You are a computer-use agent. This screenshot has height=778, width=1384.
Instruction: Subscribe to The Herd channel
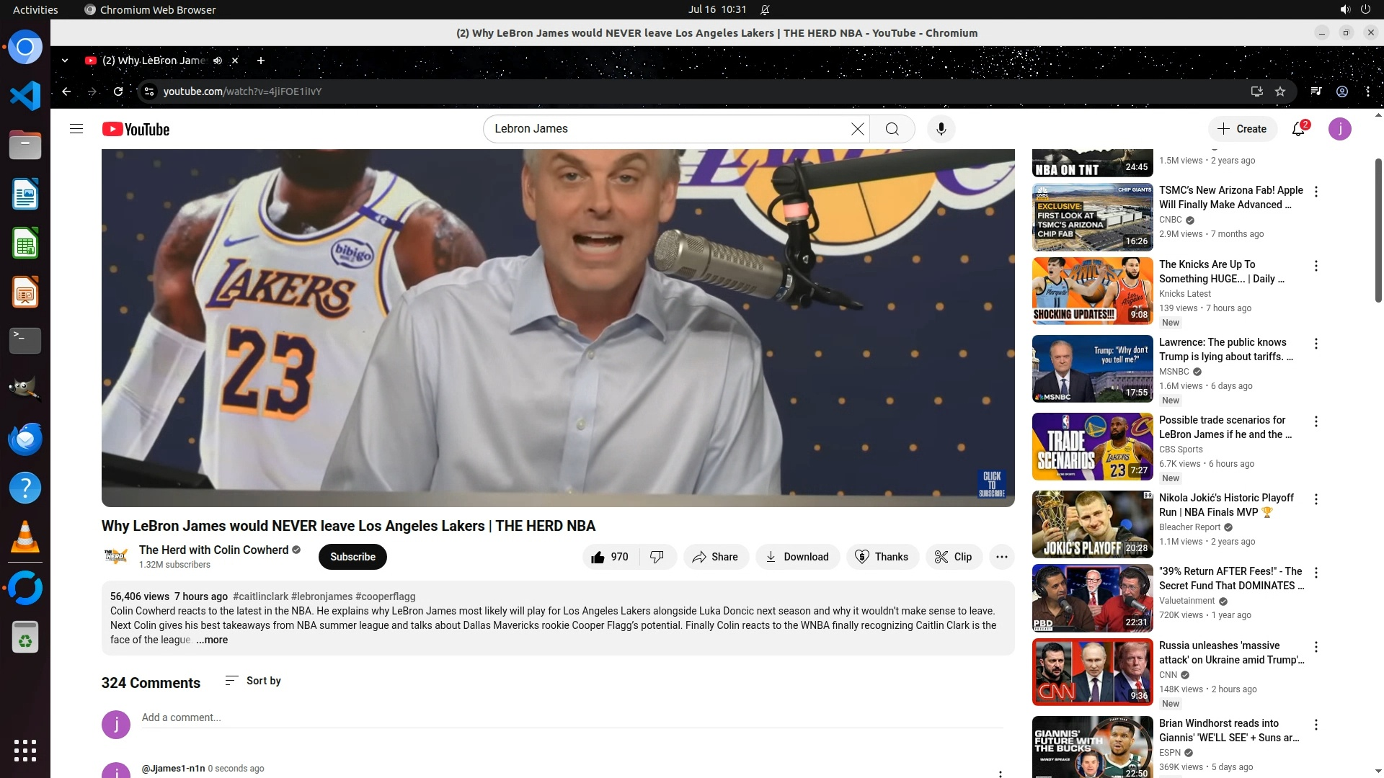352,557
